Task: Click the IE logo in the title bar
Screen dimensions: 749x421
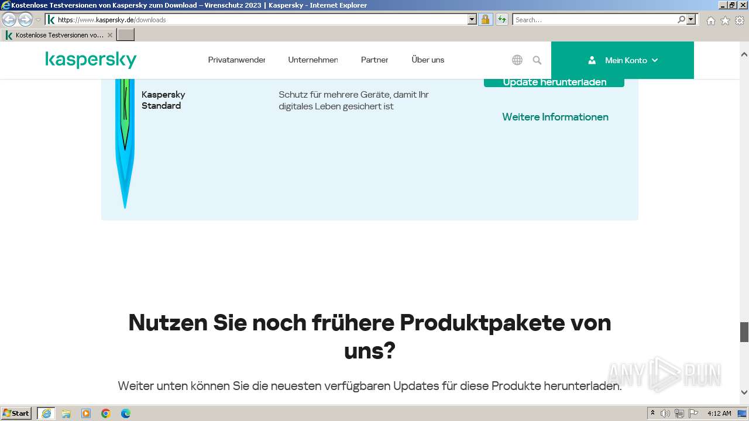Action: pyautogui.click(x=5, y=5)
